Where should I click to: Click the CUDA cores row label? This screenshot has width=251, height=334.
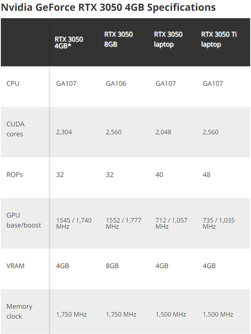15,129
